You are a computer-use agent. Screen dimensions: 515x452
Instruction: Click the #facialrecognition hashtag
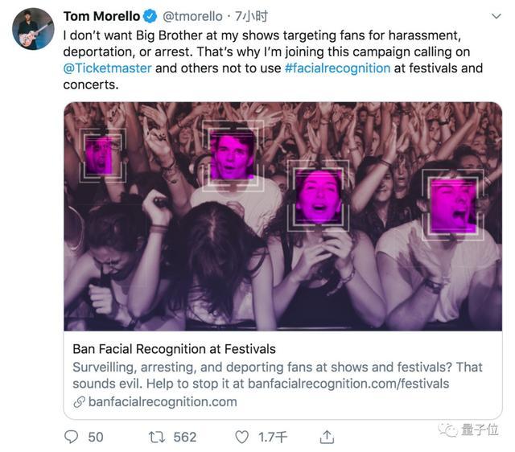(x=337, y=68)
